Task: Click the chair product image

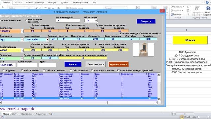Action: click(143, 50)
